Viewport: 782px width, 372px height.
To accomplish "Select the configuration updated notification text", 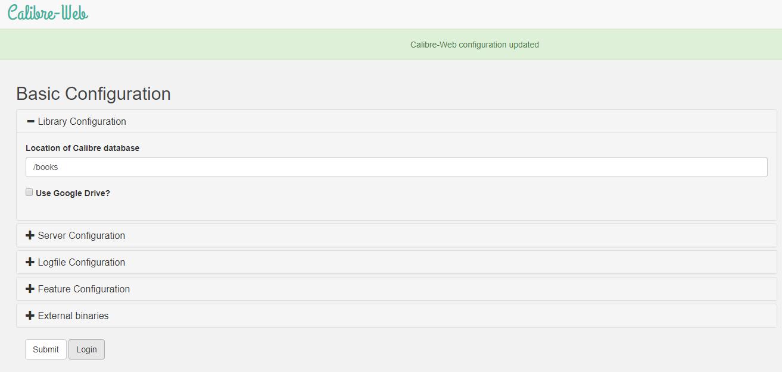I will (x=475, y=45).
